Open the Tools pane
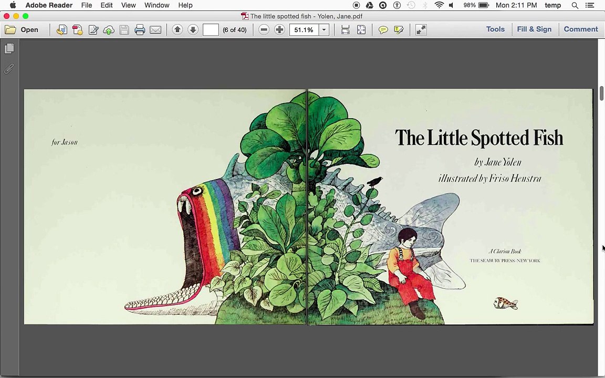This screenshot has height=378, width=605. [495, 29]
